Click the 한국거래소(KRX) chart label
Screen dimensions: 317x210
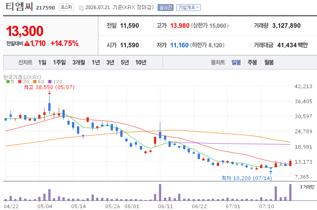pyautogui.click(x=22, y=77)
